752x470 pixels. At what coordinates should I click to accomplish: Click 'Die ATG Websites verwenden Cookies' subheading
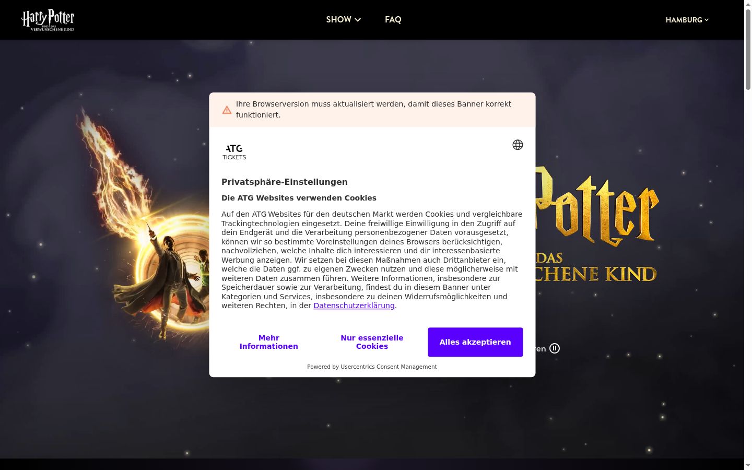pyautogui.click(x=299, y=198)
